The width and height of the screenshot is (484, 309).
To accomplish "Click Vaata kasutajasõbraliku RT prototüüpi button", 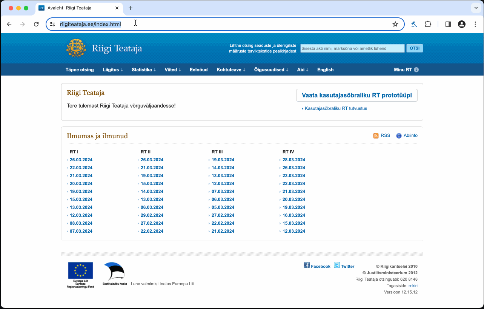I will pyautogui.click(x=357, y=95).
